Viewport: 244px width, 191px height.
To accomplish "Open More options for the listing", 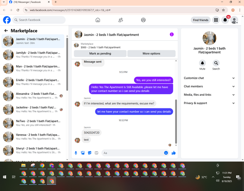I will (151, 53).
